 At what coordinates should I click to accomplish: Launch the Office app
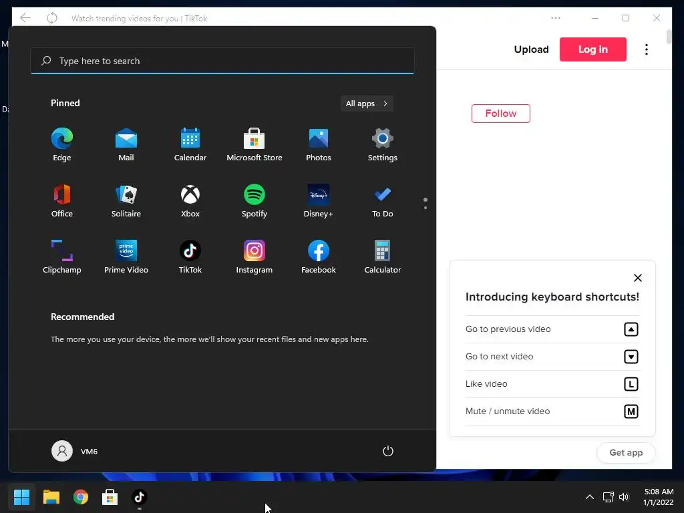point(62,200)
